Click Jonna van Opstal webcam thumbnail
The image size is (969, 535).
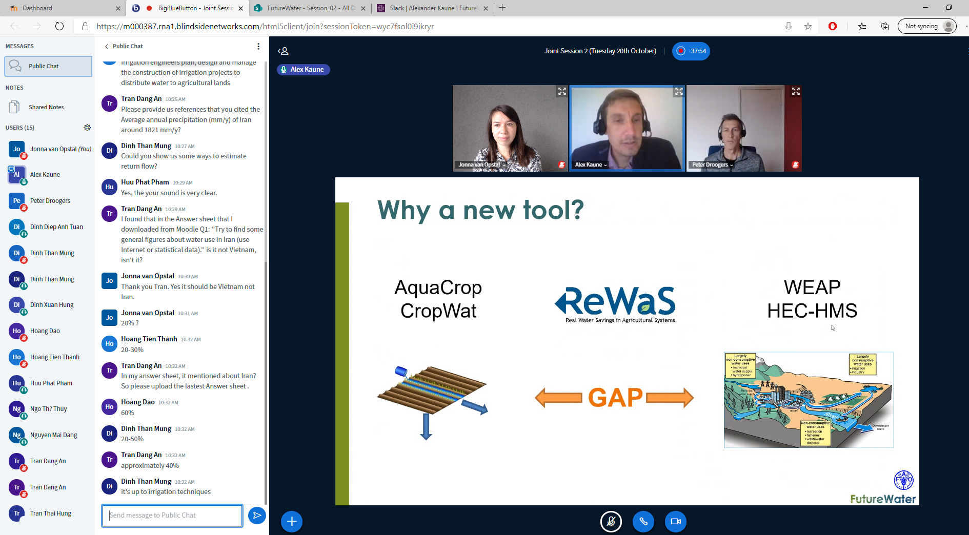tap(510, 128)
